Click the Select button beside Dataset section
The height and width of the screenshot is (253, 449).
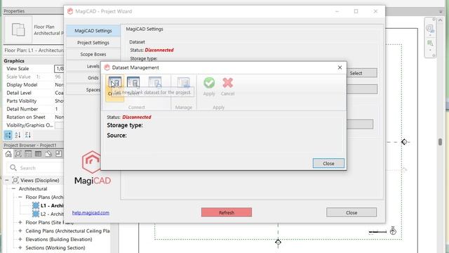tap(361, 73)
